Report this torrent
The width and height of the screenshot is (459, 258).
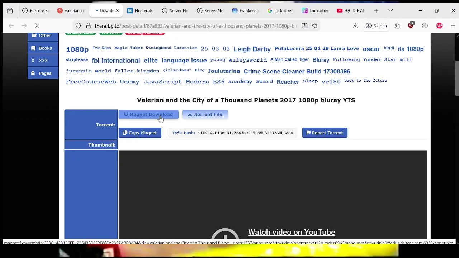pyautogui.click(x=325, y=133)
